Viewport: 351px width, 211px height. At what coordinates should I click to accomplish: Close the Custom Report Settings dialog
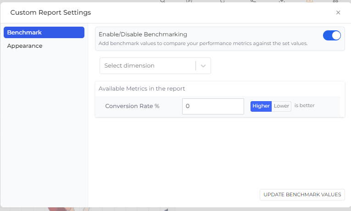[x=338, y=12]
